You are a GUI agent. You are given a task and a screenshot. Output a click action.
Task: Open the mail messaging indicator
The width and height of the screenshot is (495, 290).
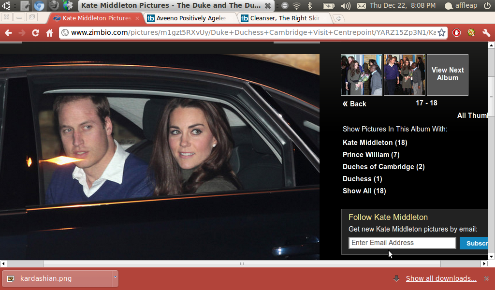362,6
